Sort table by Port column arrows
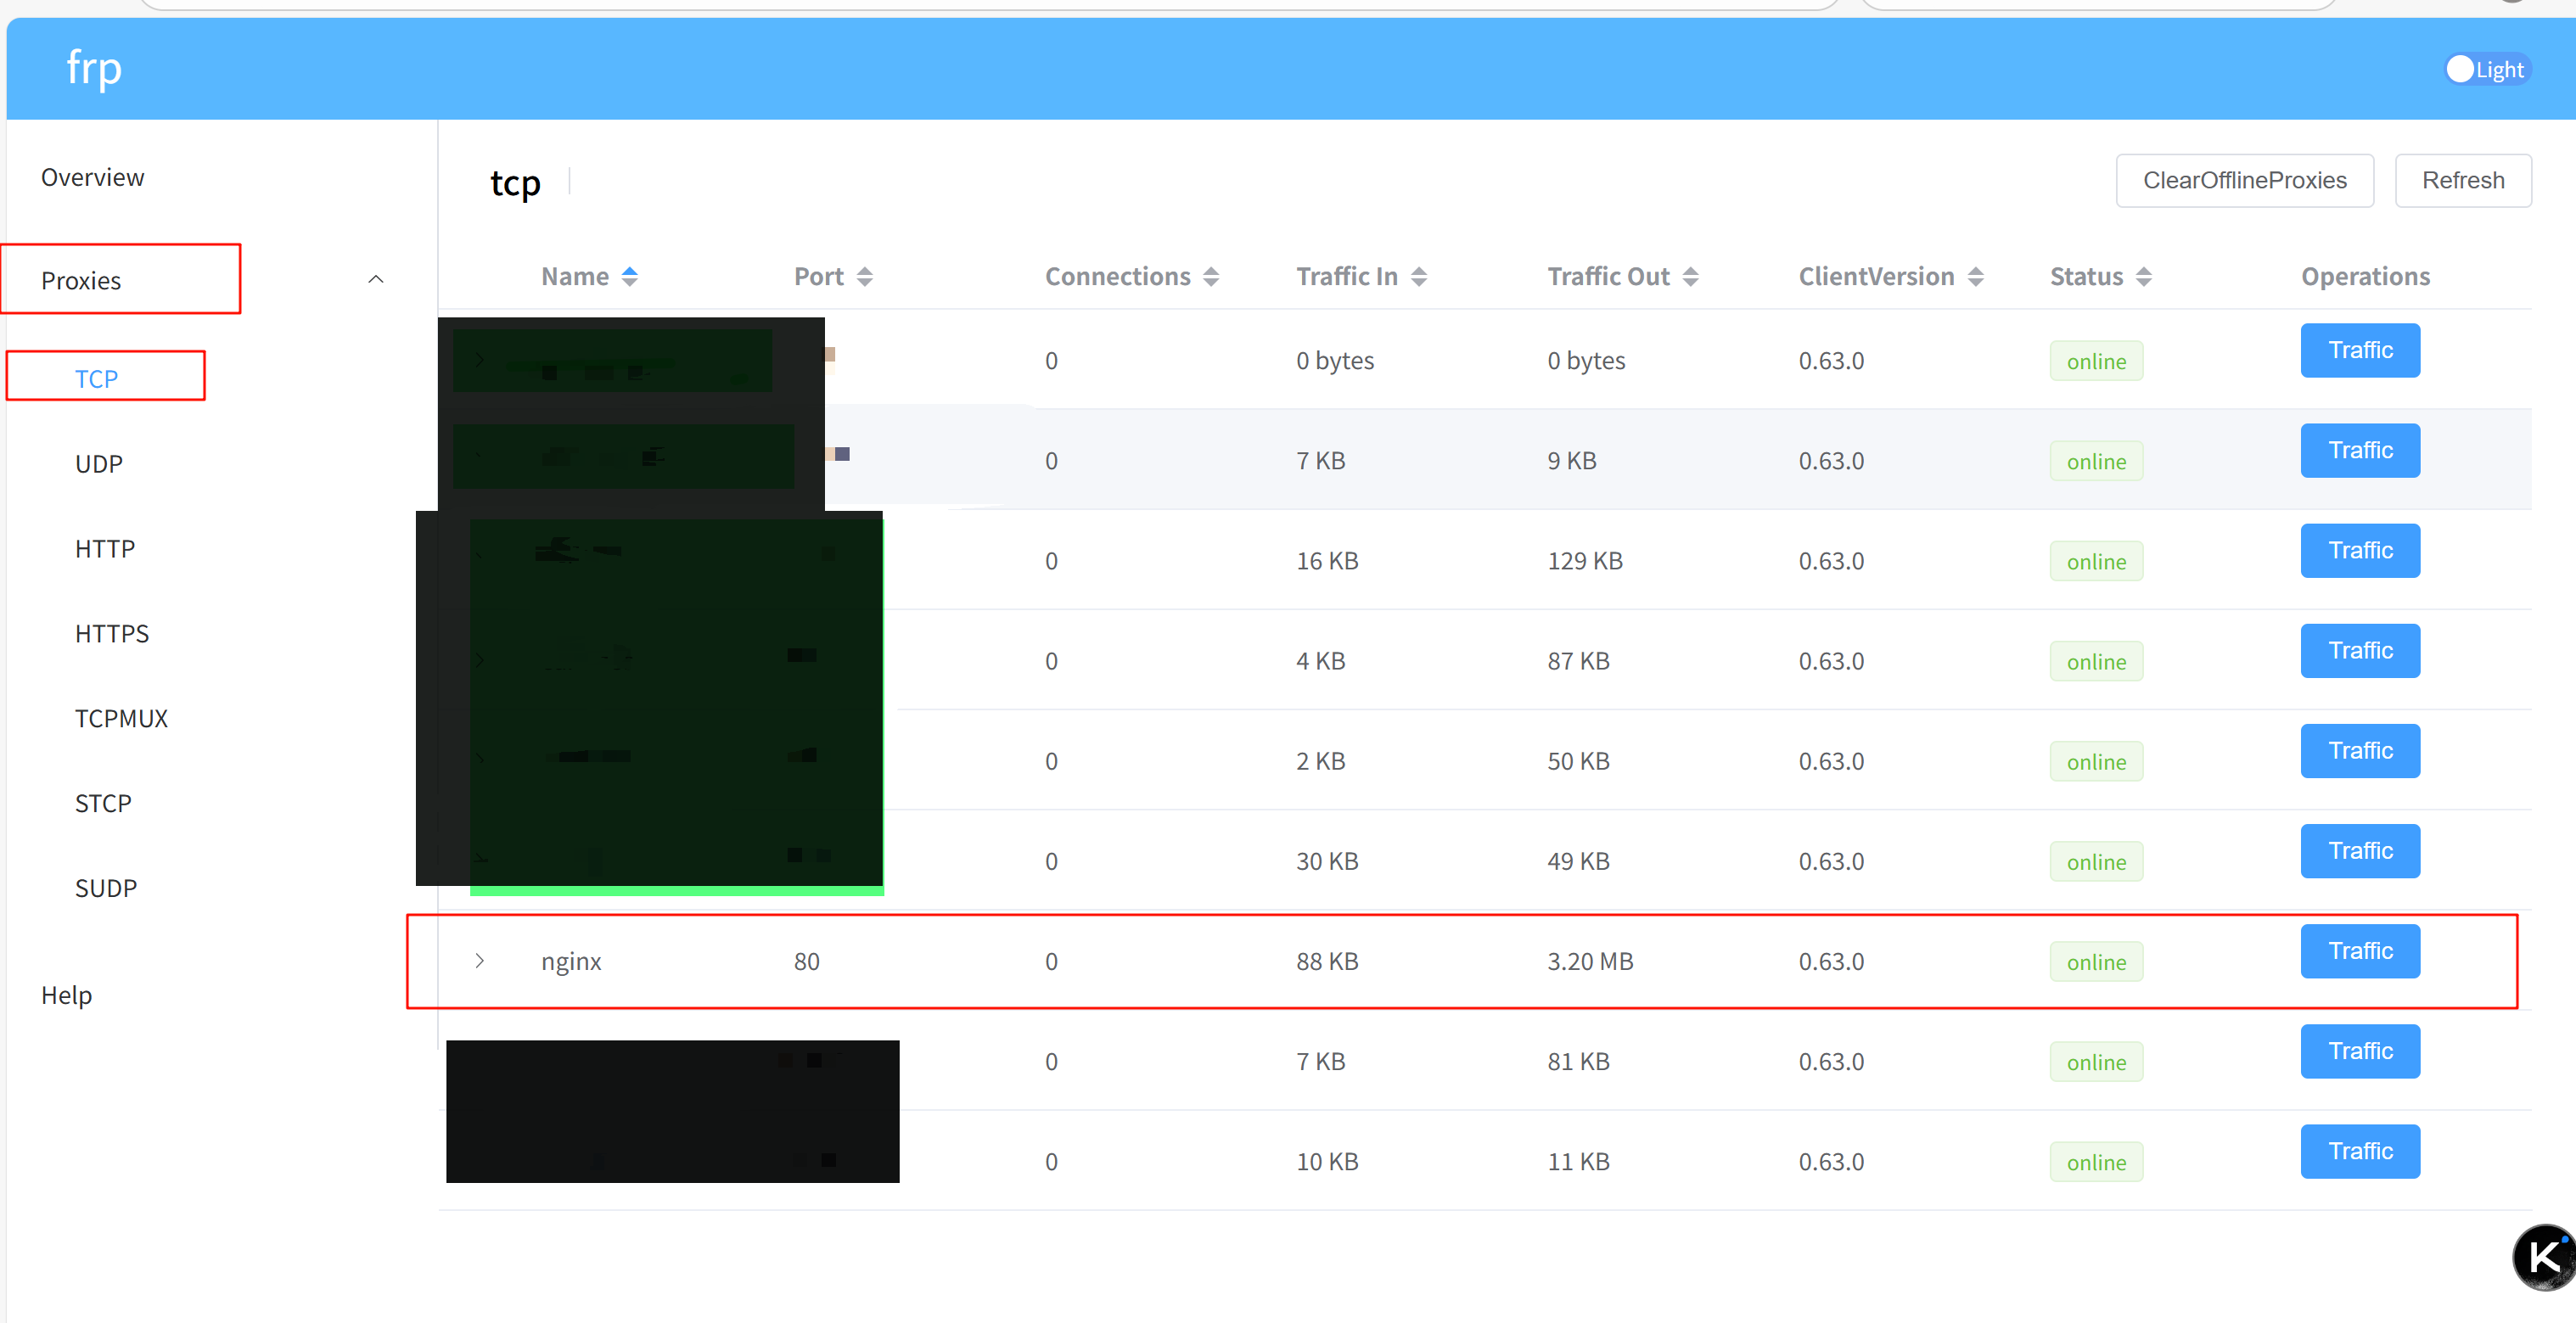 [x=864, y=277]
